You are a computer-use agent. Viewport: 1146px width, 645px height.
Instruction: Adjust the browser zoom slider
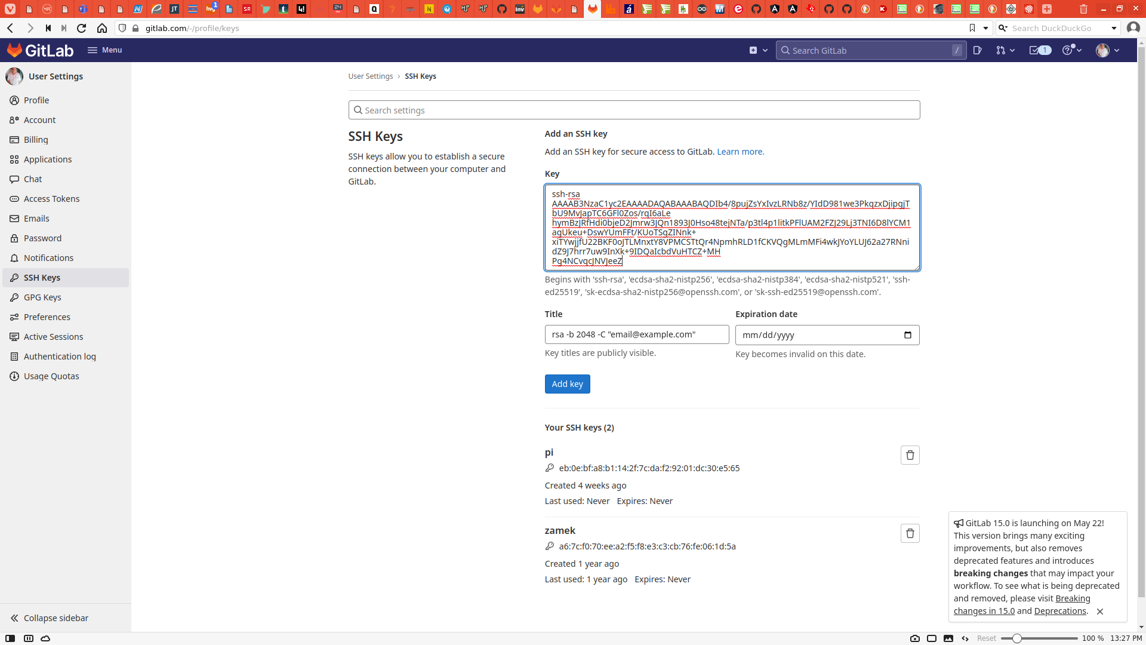point(1016,638)
